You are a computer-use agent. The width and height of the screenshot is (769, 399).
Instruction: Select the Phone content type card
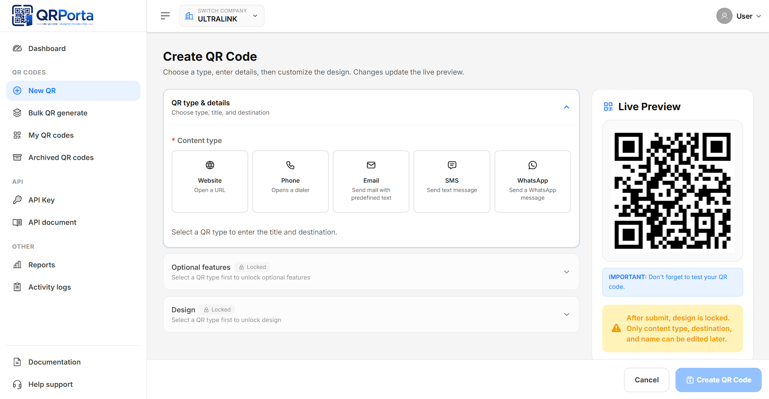290,181
